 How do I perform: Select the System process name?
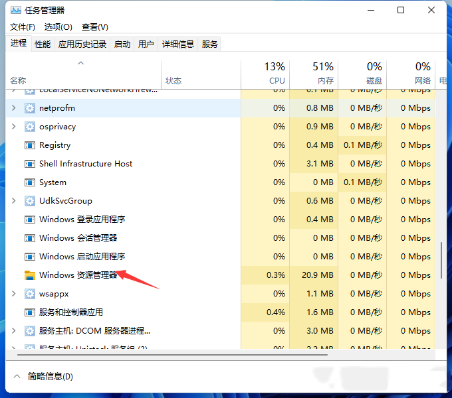[x=53, y=182]
